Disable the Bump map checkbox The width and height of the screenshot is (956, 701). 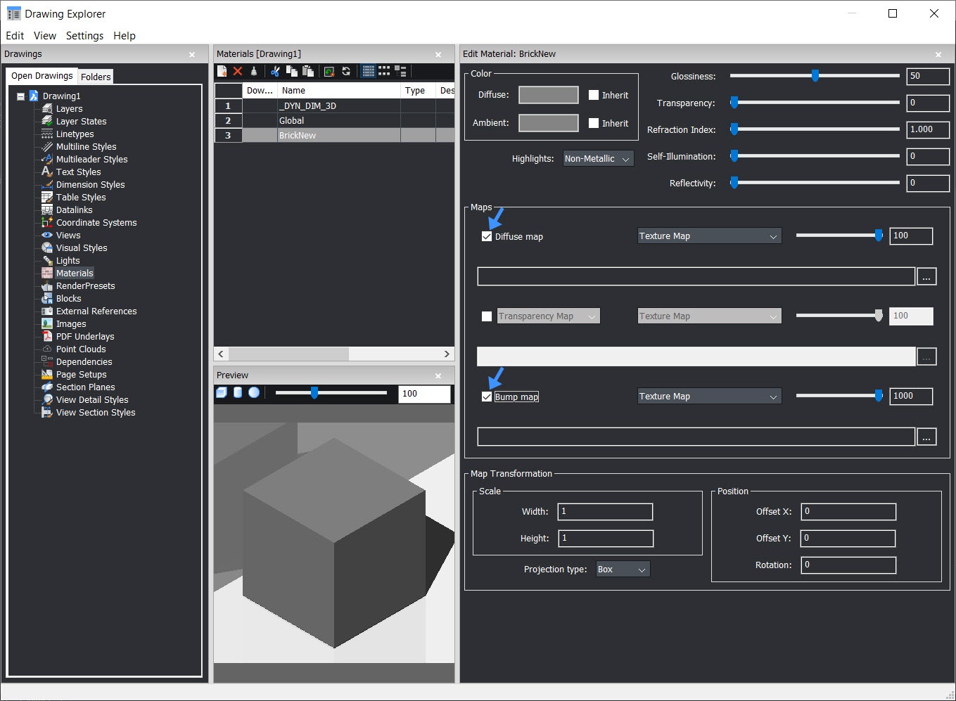[487, 397]
